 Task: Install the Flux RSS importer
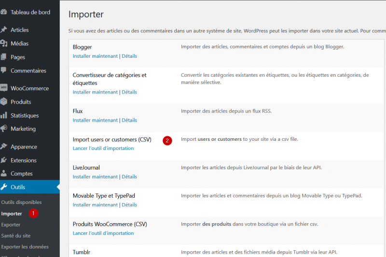[x=95, y=120]
